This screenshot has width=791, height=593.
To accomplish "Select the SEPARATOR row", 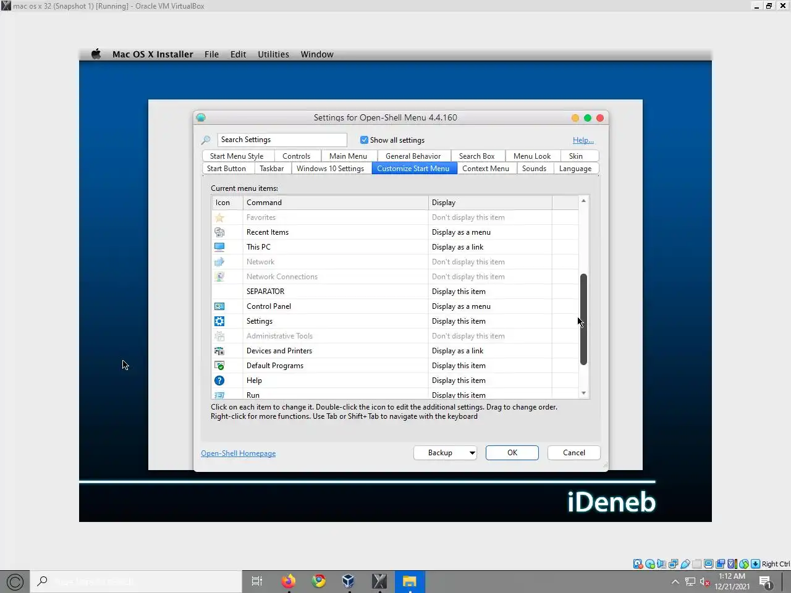I will [x=395, y=292].
